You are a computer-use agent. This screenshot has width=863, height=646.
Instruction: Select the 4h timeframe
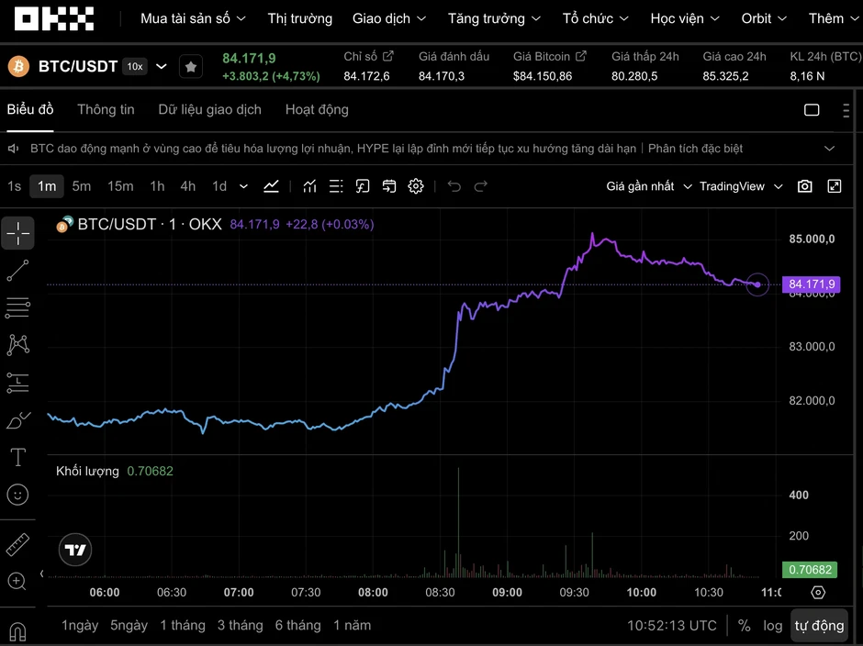(187, 186)
